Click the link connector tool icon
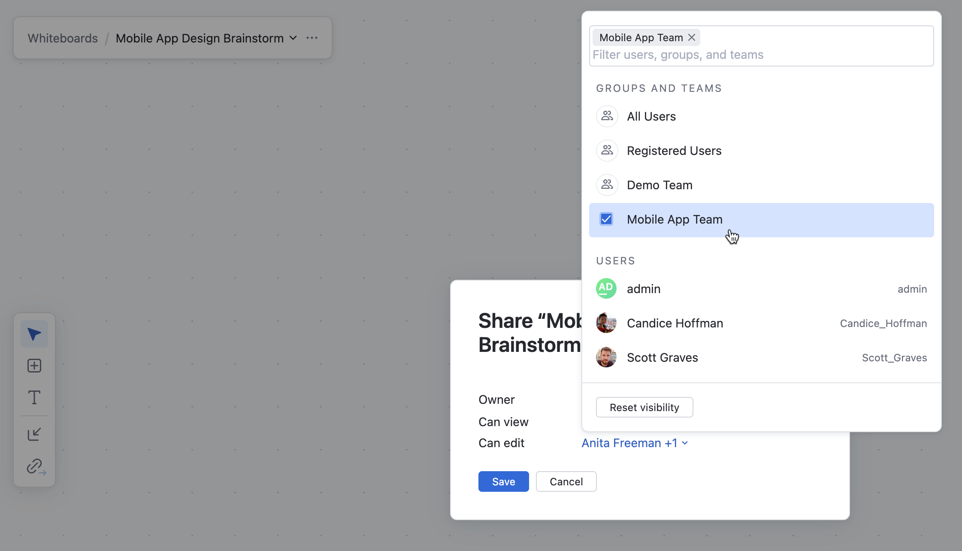This screenshot has width=962, height=551. pyautogui.click(x=35, y=466)
